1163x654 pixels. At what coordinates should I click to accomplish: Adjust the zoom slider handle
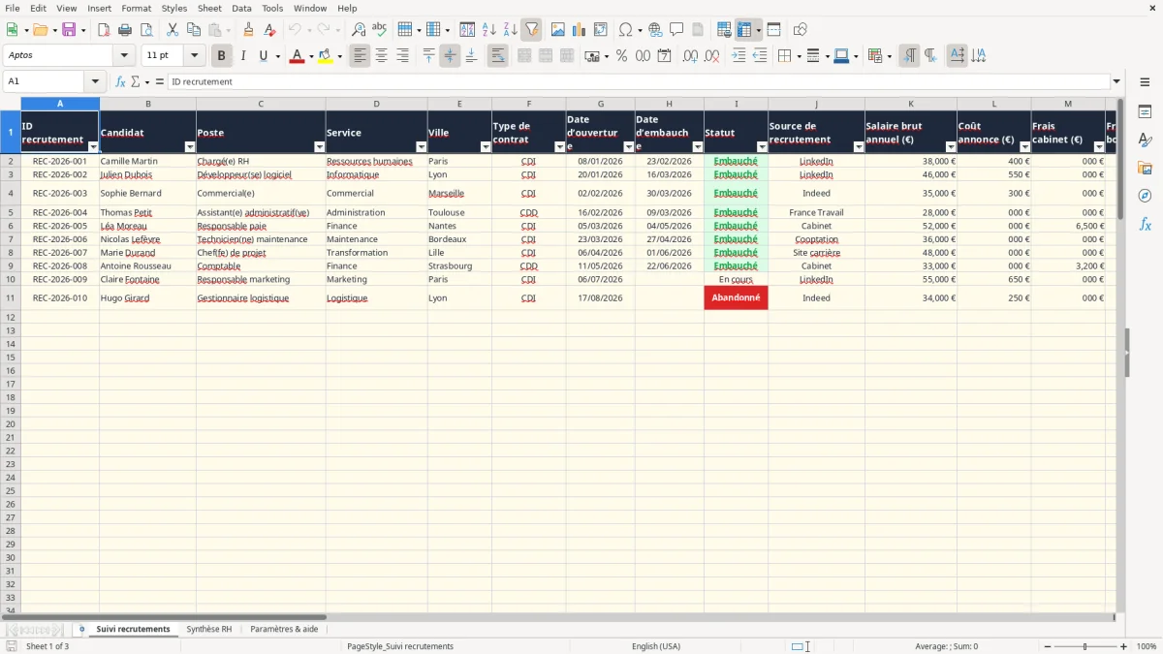coord(1084,646)
